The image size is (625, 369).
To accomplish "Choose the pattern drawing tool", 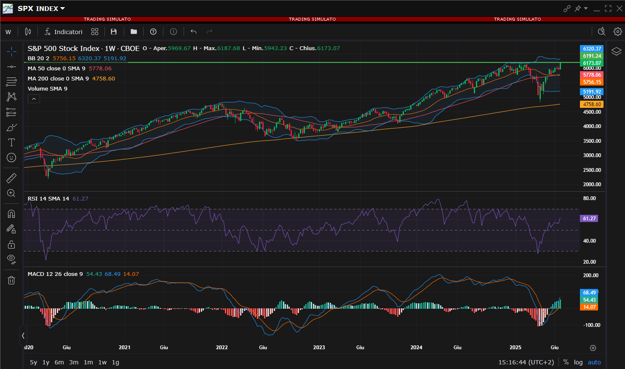I will [11, 96].
